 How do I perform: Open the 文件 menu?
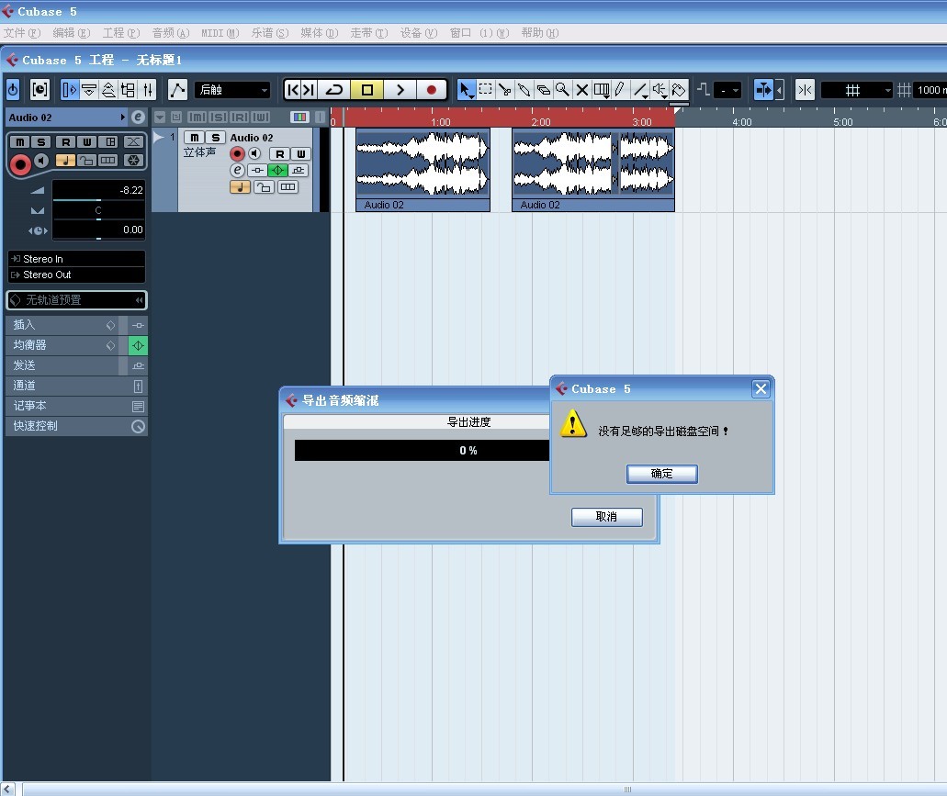tap(22, 32)
